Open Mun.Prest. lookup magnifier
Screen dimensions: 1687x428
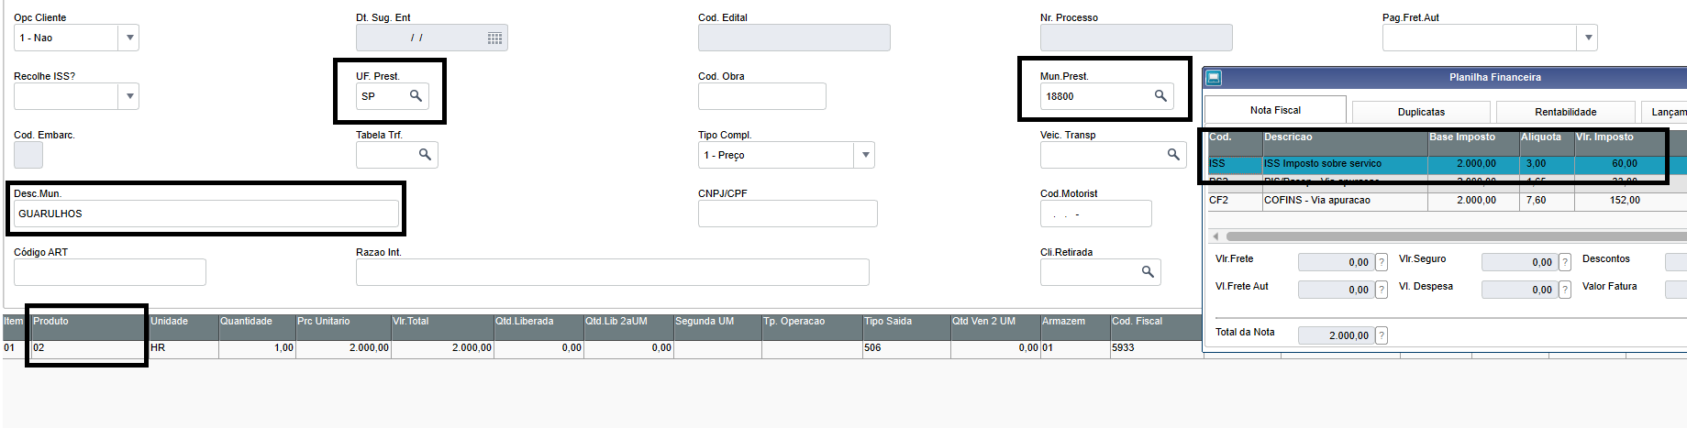(1160, 95)
